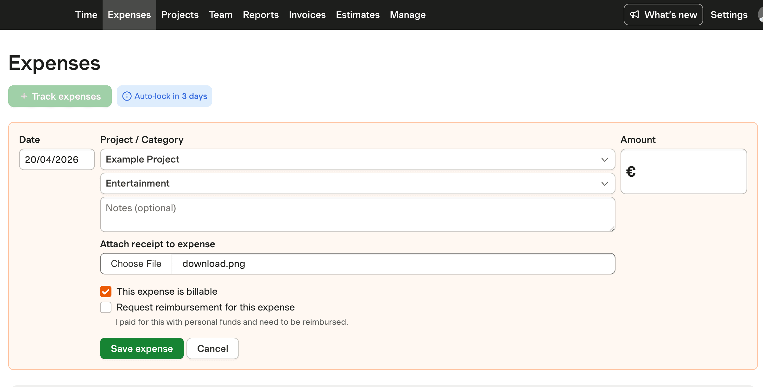Screen dimensions: 763x387
Task: Click the chevron arrow on project selector
Action: click(x=604, y=159)
